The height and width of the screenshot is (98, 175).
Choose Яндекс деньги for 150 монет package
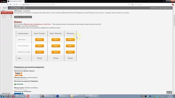point(56,39)
